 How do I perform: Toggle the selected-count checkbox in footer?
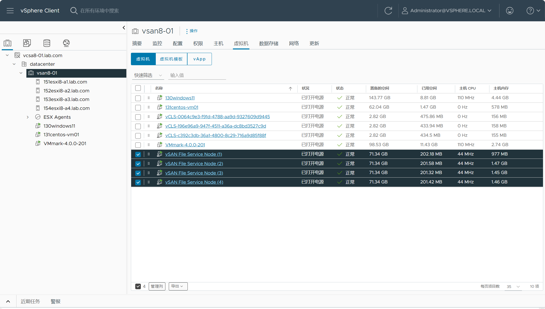pyautogui.click(x=138, y=286)
